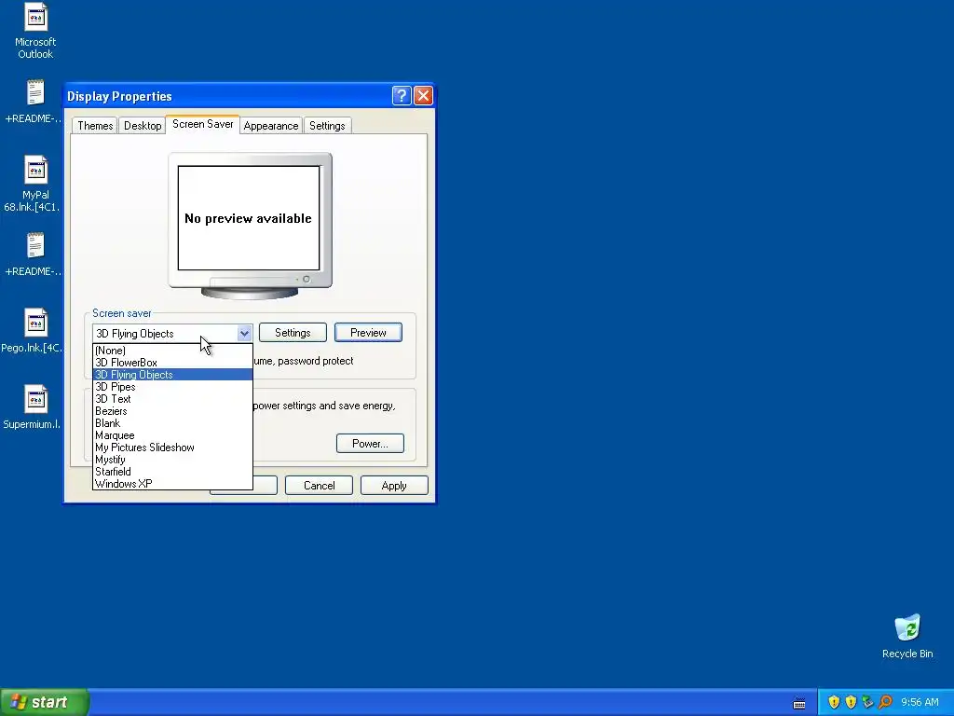This screenshot has height=716, width=954.
Task: Select the Supermium desktop shortcut icon
Action: 34,406
